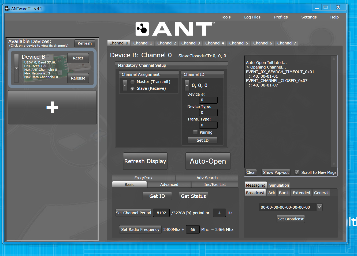Enable the Pairing checkbox
The image size is (357, 256).
(195, 132)
